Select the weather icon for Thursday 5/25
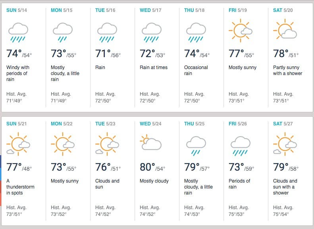 [x=196, y=146]
